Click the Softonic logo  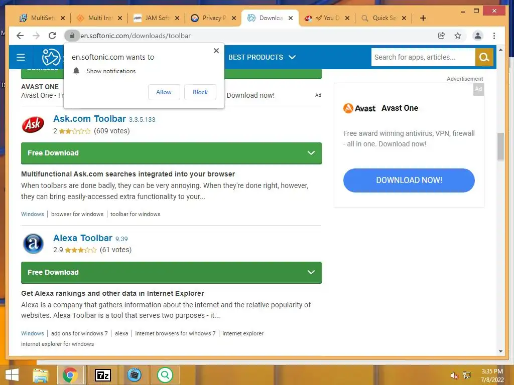51,57
